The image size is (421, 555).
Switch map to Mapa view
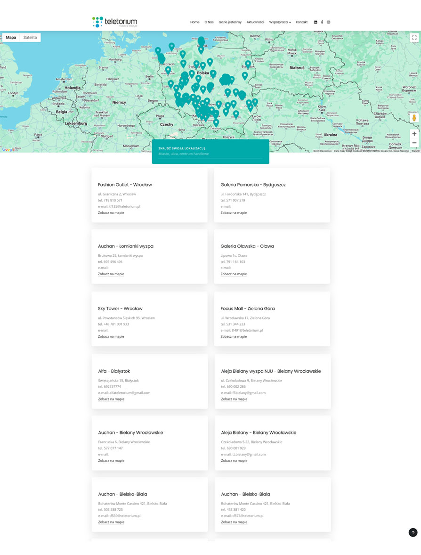pos(11,38)
